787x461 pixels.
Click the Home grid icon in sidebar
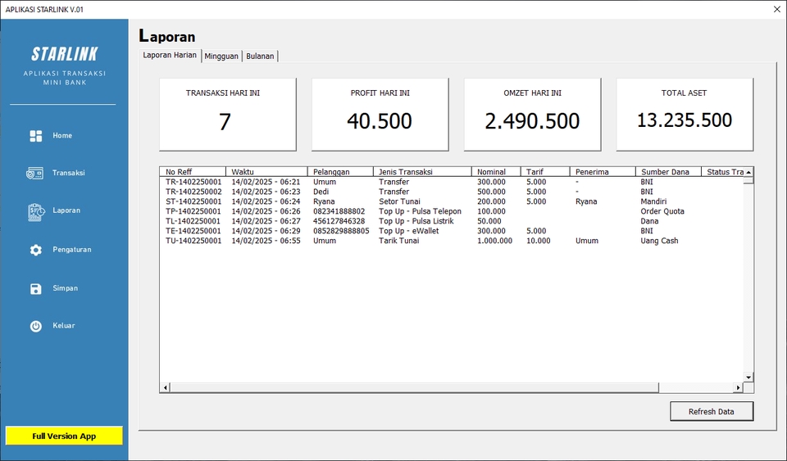[36, 136]
